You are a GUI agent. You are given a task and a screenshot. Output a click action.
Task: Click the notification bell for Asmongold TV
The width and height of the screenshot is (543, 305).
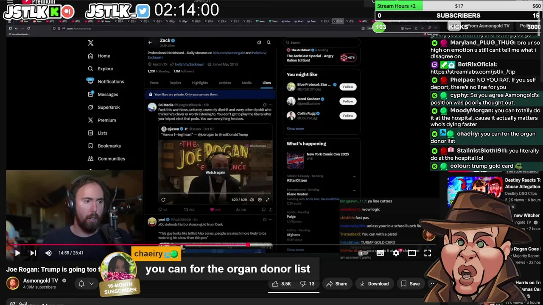tap(81, 284)
